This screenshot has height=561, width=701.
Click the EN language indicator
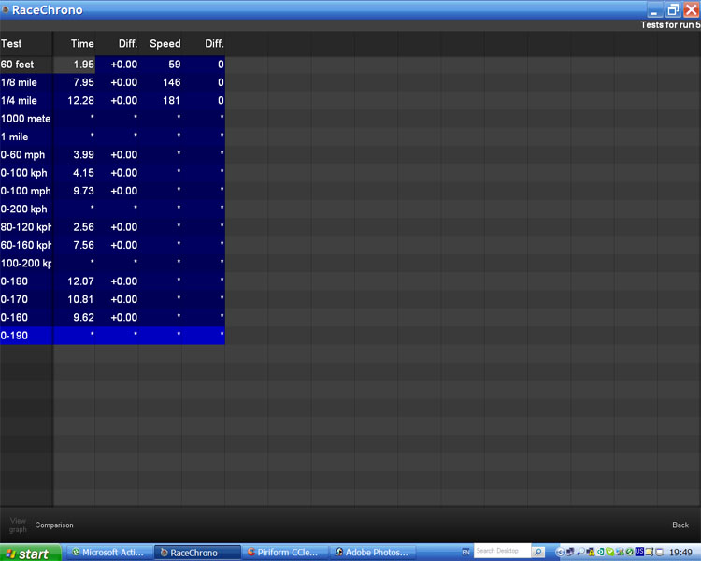coord(466,553)
